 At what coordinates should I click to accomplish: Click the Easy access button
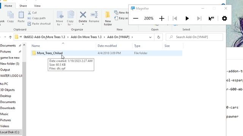(x=121, y=18)
